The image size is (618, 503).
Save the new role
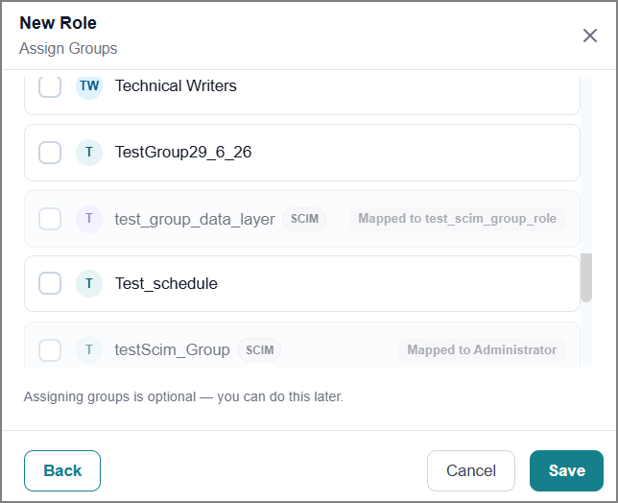tap(566, 470)
